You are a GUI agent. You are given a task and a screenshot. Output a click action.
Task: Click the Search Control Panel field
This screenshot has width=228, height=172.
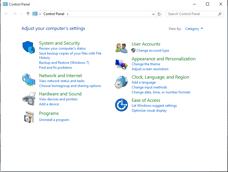pyautogui.click(x=192, y=14)
